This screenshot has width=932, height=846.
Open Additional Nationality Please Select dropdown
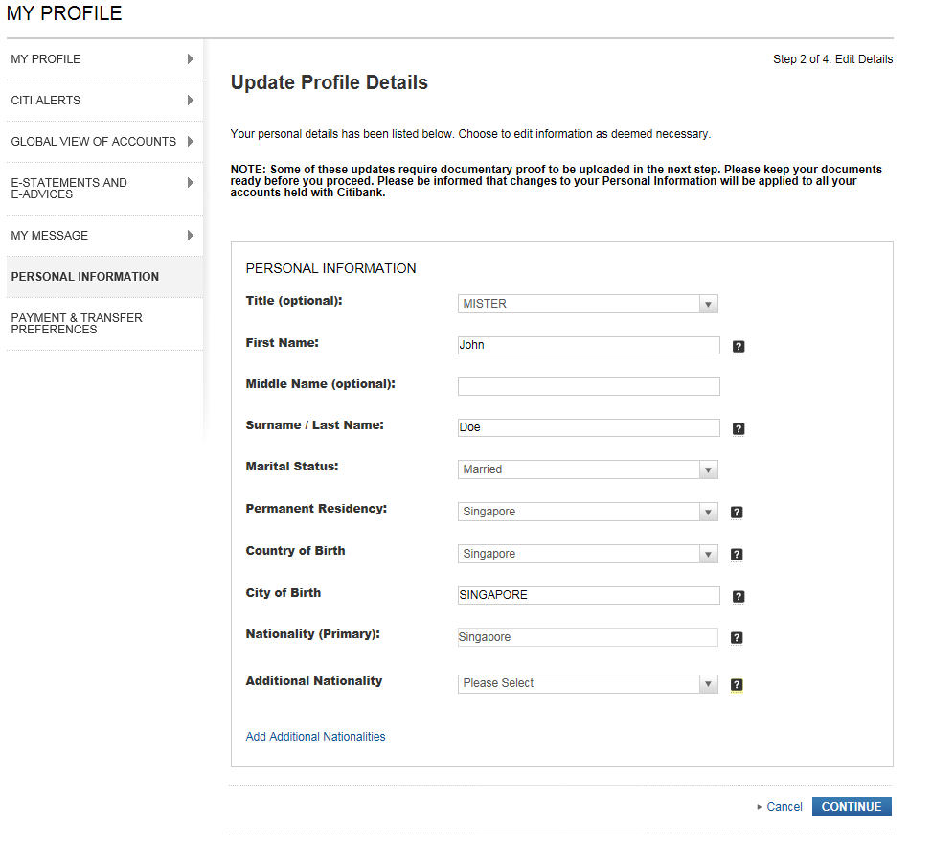tap(587, 683)
